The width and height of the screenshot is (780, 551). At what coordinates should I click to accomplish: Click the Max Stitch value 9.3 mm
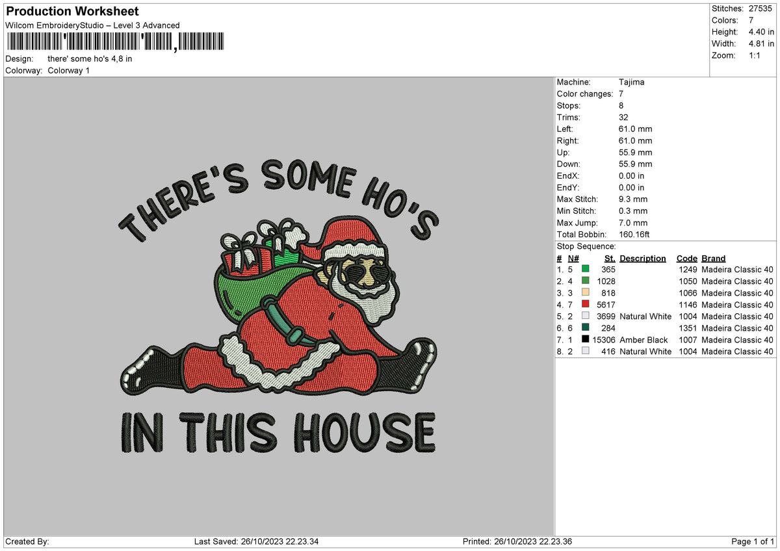point(633,199)
